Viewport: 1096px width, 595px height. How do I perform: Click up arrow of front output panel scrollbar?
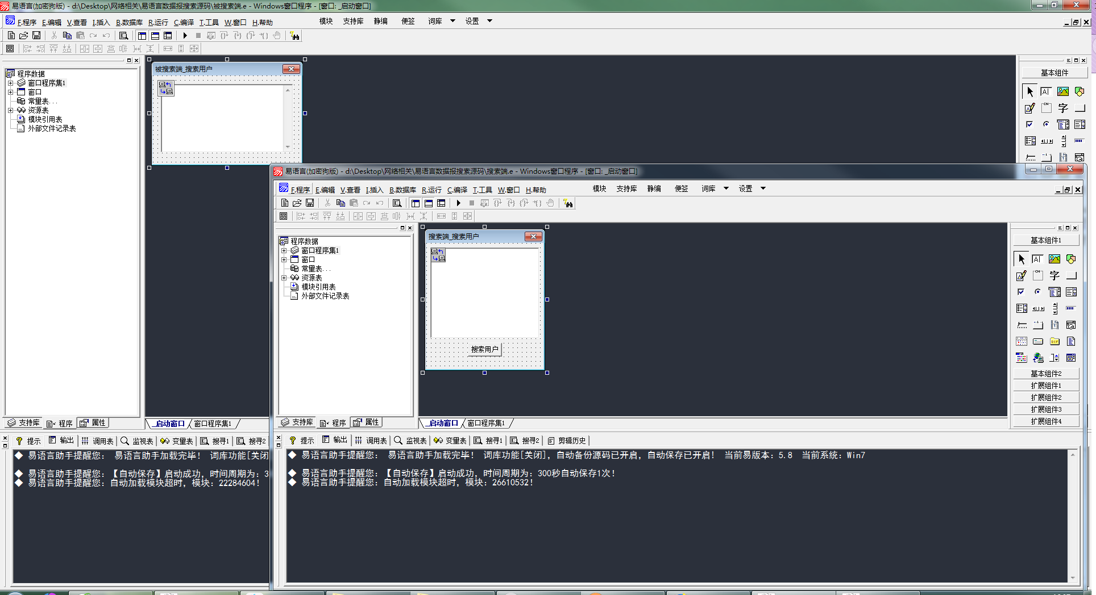click(1073, 455)
